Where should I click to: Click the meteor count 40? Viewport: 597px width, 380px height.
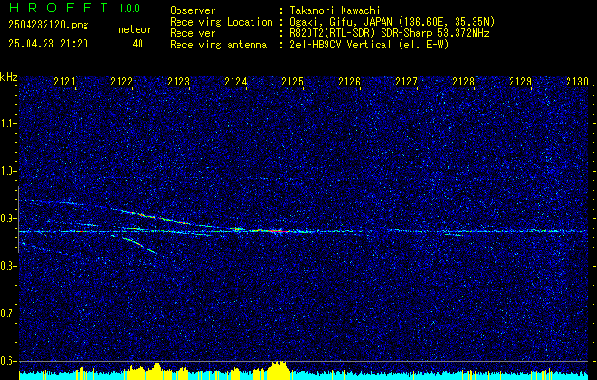(138, 44)
